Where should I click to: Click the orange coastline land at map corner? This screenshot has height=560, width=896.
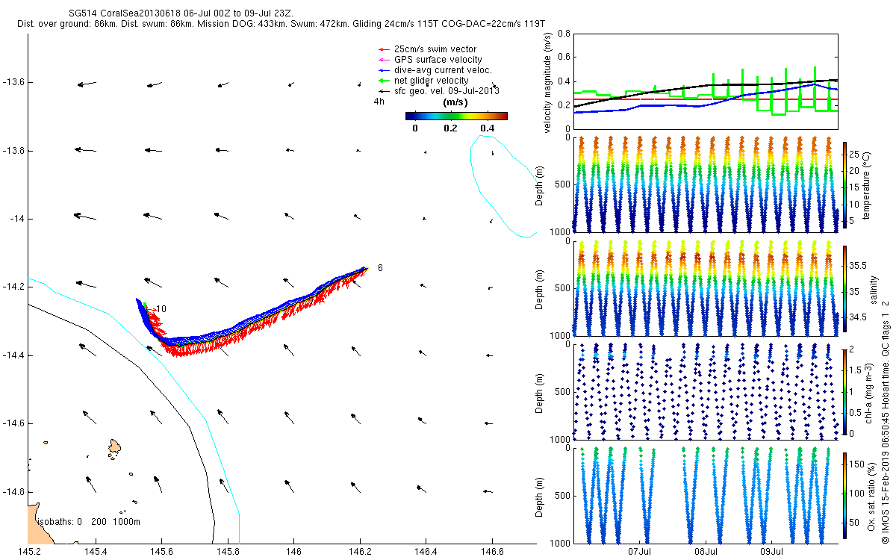coord(37,525)
